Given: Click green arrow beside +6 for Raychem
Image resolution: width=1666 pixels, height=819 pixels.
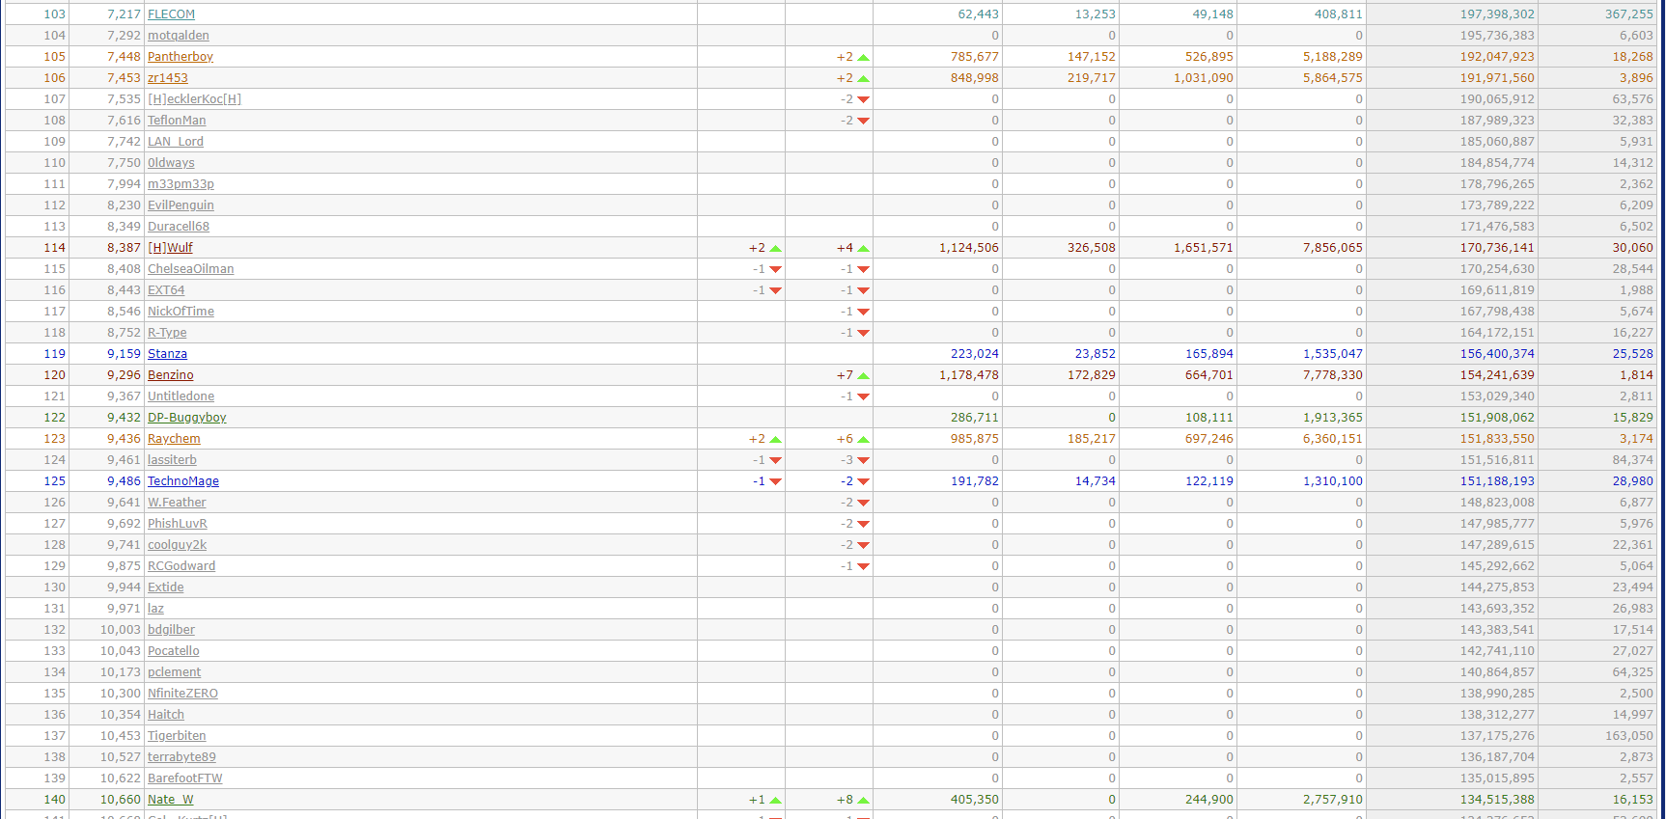Looking at the screenshot, I should click(x=863, y=440).
